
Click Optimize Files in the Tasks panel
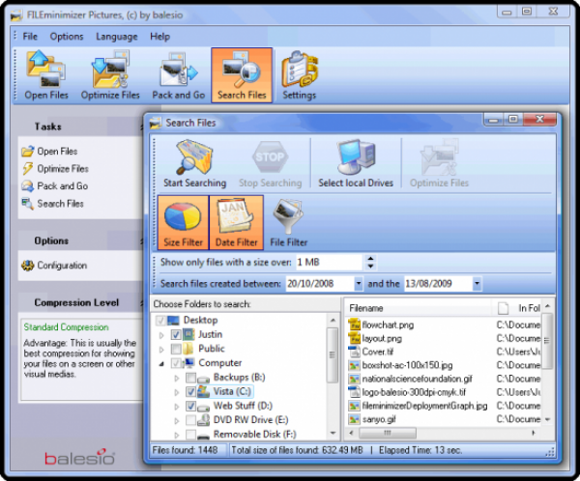pyautogui.click(x=55, y=169)
